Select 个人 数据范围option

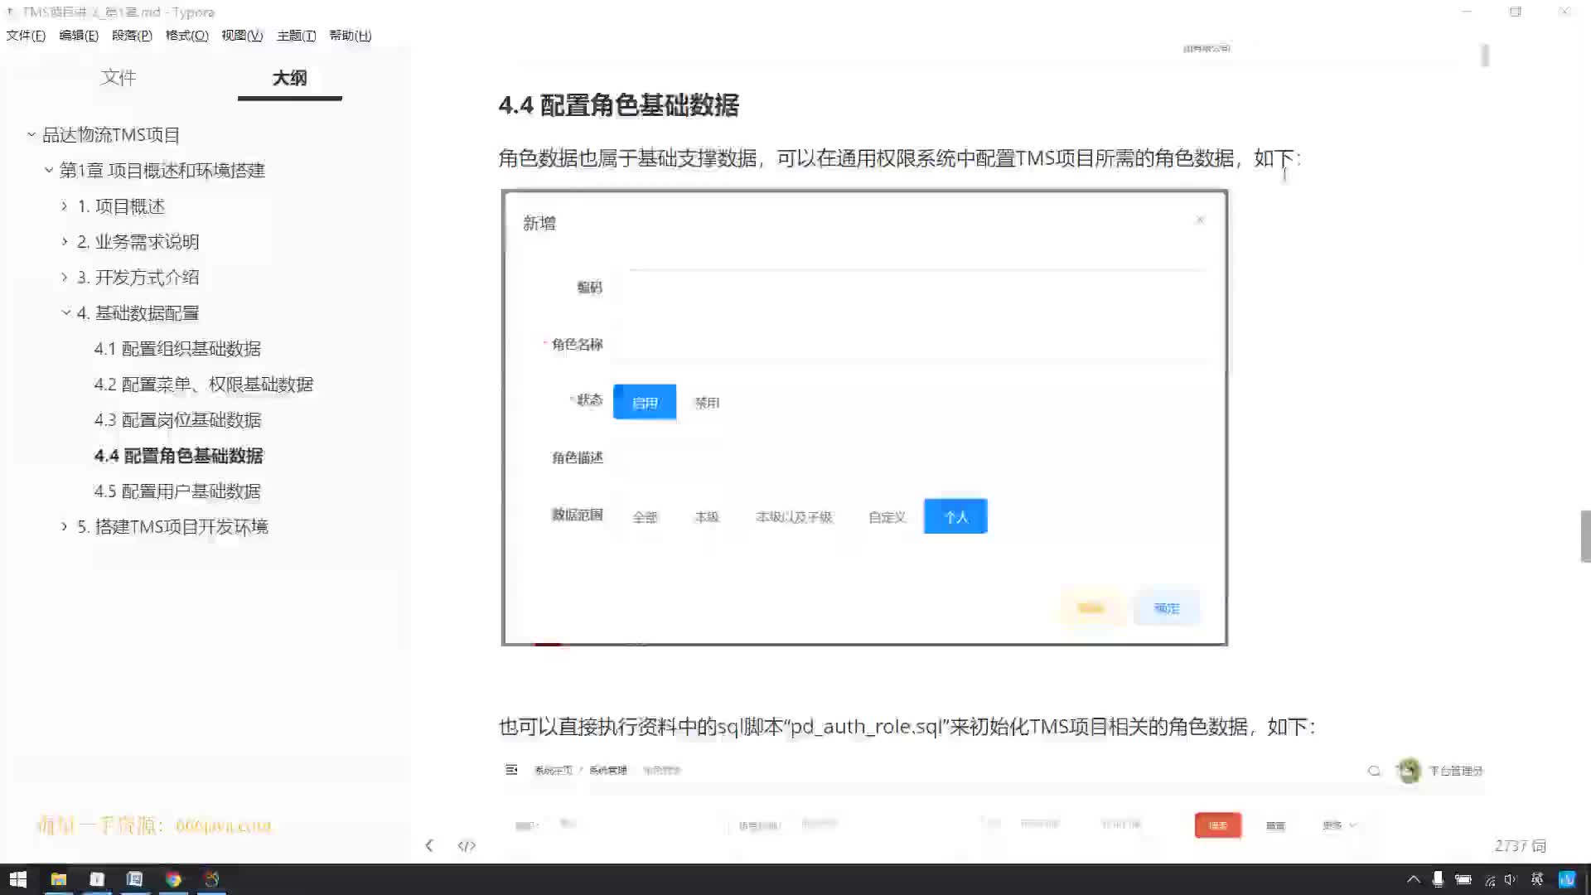955,515
